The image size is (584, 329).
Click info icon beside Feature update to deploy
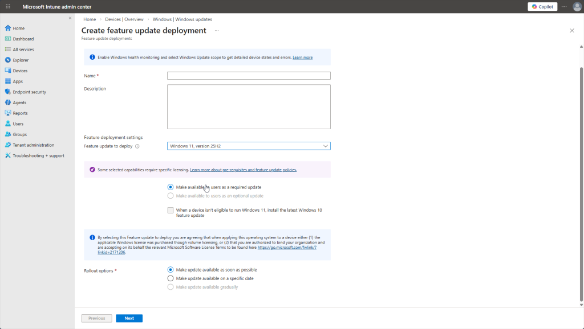(x=137, y=146)
